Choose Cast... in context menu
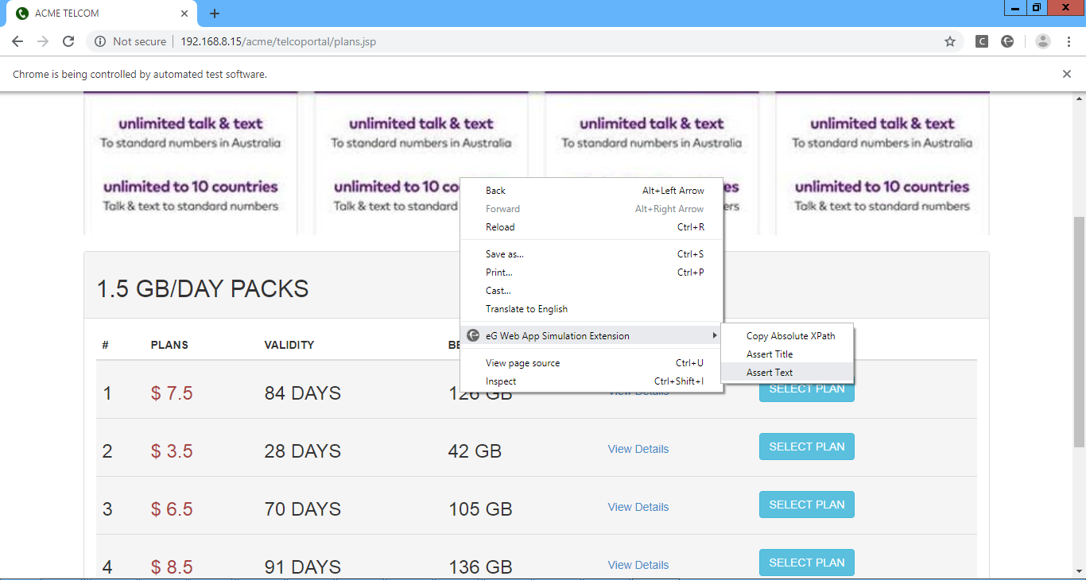Image resolution: width=1086 pixels, height=580 pixels. click(592, 291)
